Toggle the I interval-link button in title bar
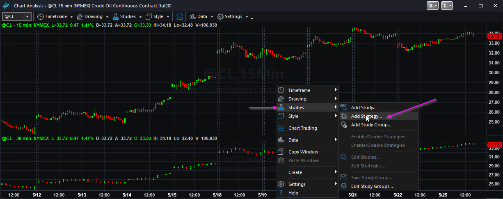This screenshot has height=199, width=503. 447,5
